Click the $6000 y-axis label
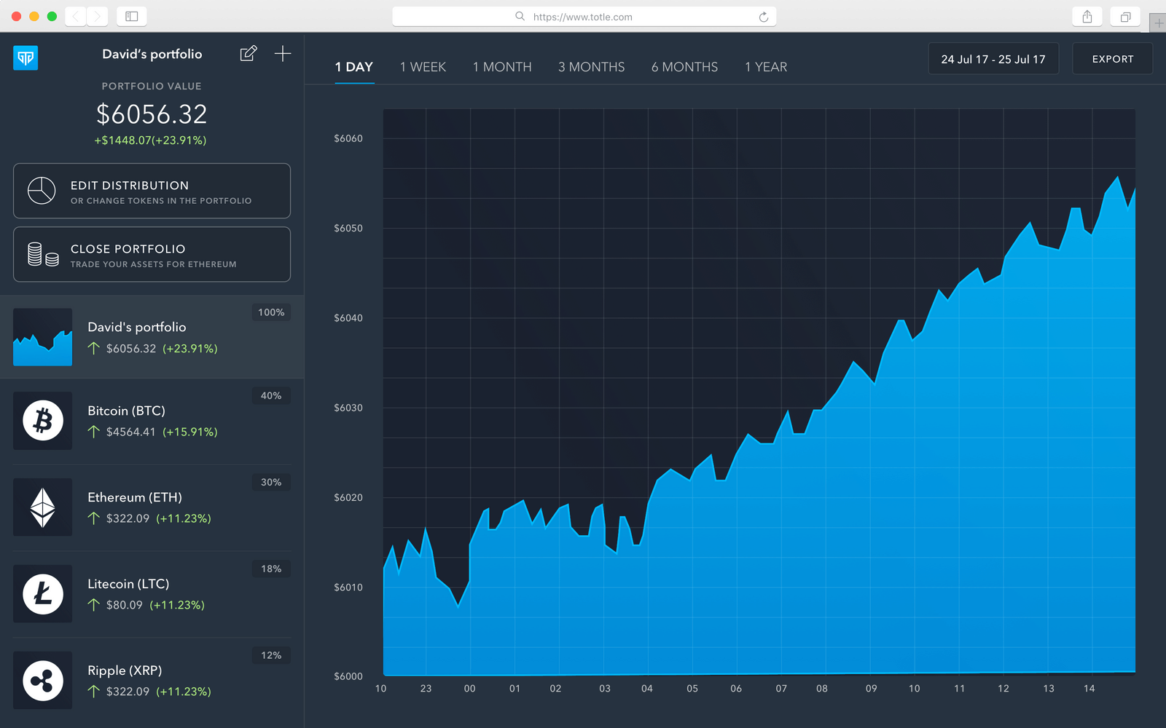 click(348, 676)
